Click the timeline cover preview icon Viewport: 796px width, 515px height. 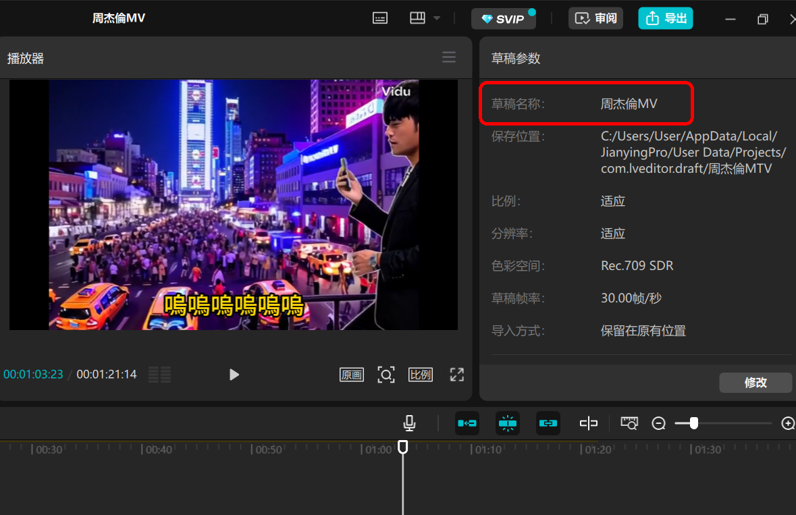click(629, 423)
